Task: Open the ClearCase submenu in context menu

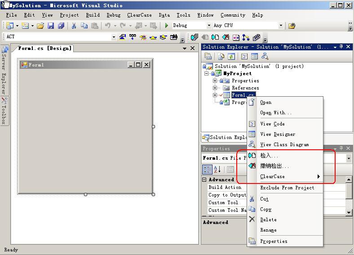Action: pyautogui.click(x=285, y=177)
